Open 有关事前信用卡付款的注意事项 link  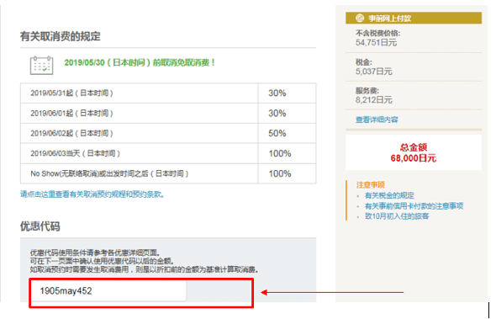tap(414, 206)
